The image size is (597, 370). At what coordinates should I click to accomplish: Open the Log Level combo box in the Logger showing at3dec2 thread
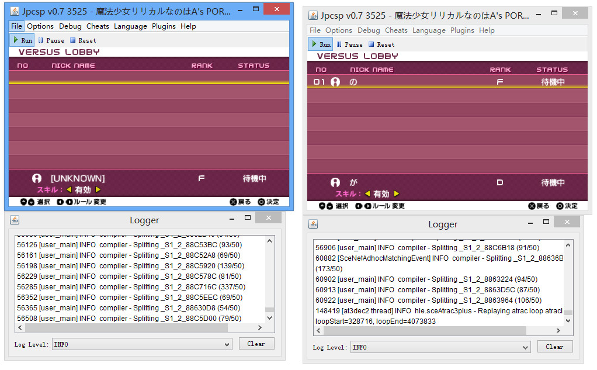tap(440, 347)
